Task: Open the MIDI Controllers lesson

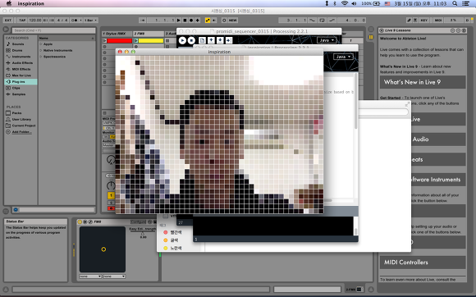Action: (423, 263)
